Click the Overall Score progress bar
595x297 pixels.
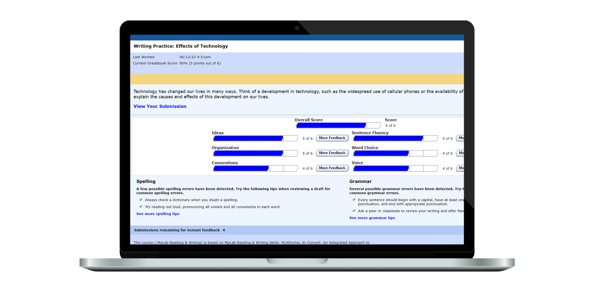(338, 125)
